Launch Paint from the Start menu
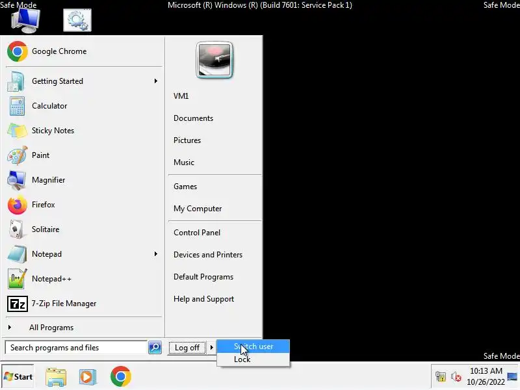The image size is (520, 390). coord(83,155)
